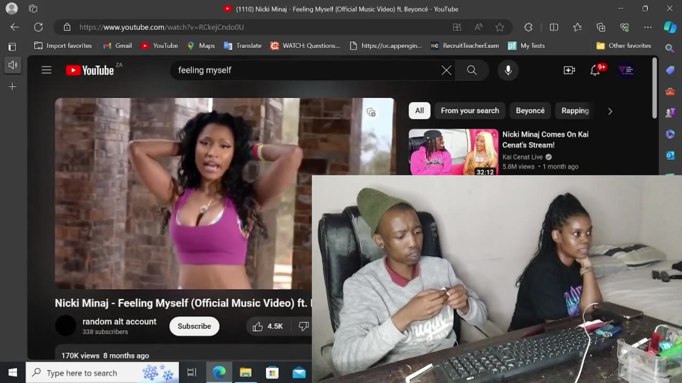Open Edge Extensions puzzle icon
This screenshot has width=682, height=383.
point(528,27)
